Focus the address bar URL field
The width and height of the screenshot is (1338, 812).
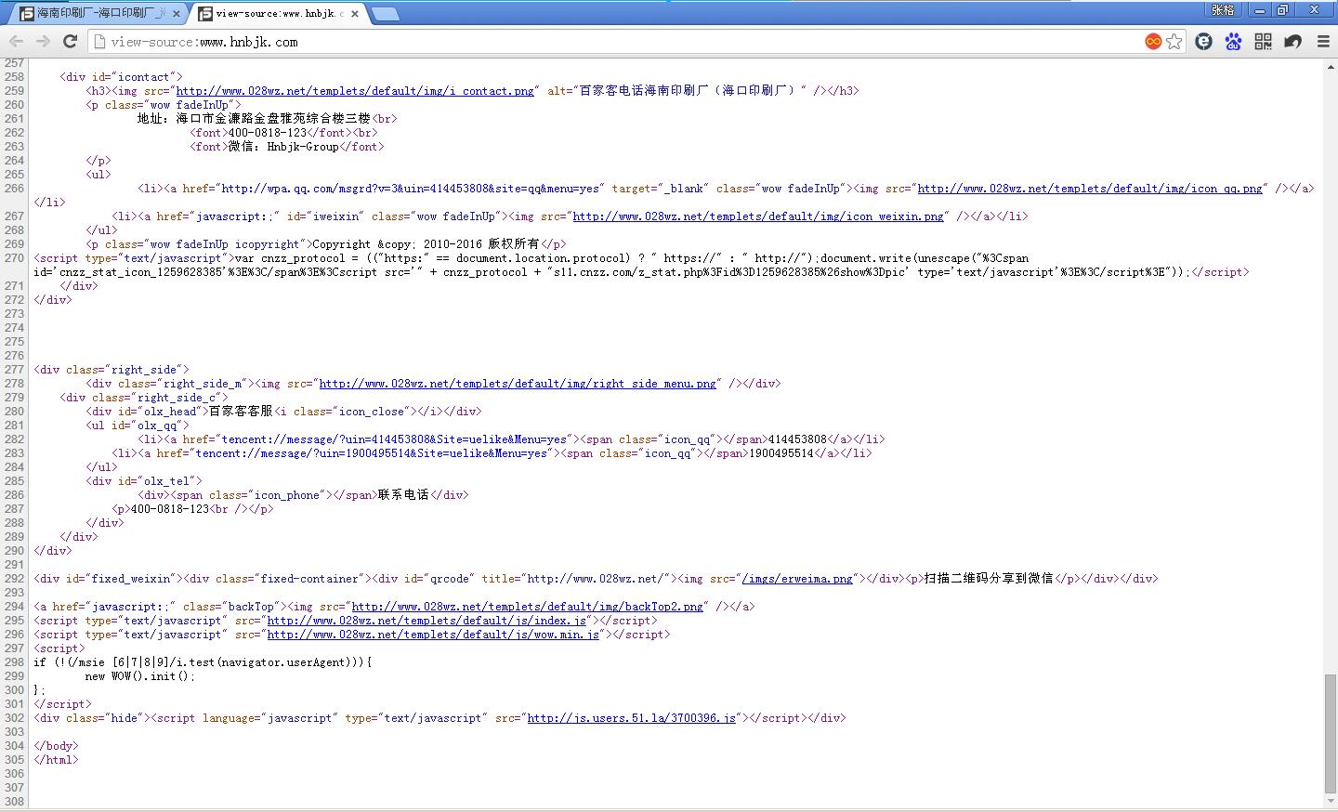point(613,41)
